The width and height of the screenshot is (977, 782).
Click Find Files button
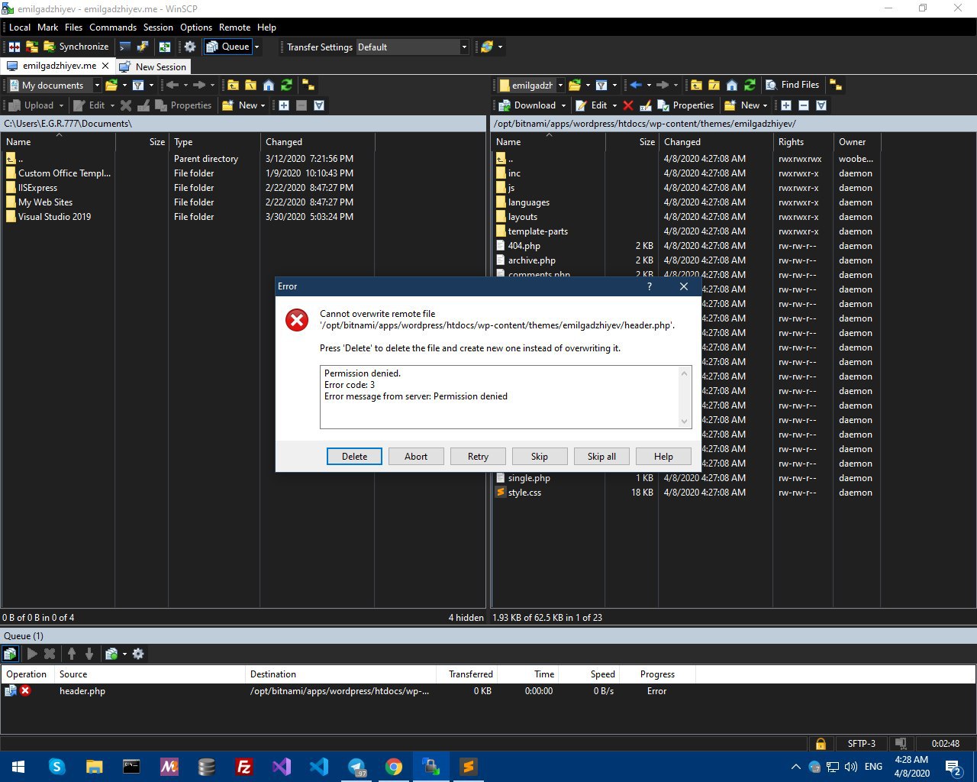click(792, 85)
